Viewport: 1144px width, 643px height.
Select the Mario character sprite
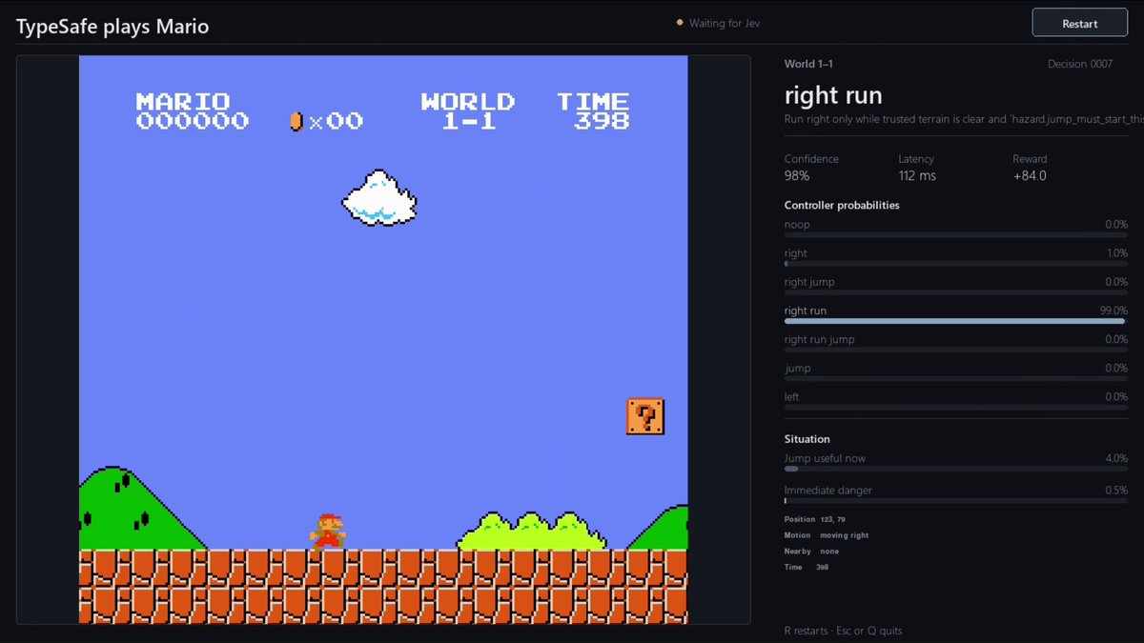pyautogui.click(x=327, y=532)
